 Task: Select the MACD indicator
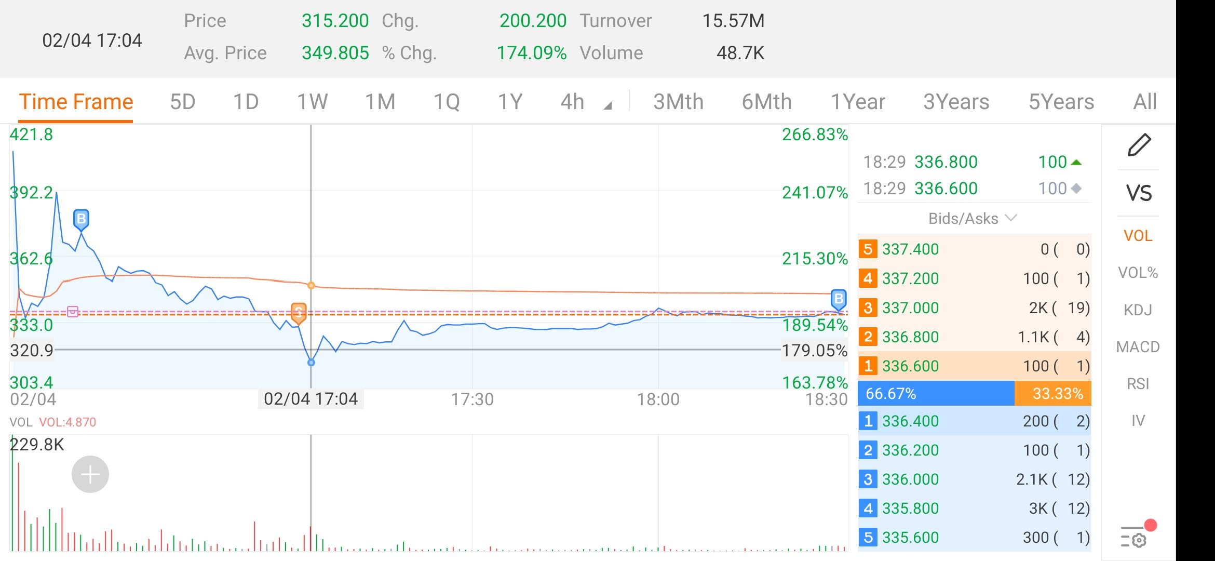[1138, 347]
